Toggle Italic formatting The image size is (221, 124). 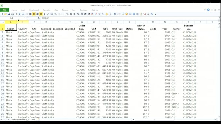coord(48,14)
